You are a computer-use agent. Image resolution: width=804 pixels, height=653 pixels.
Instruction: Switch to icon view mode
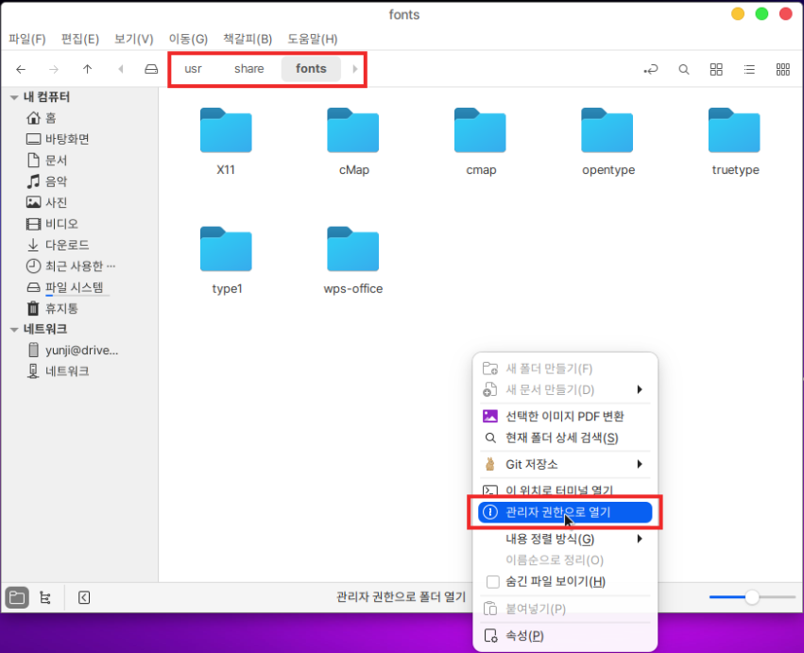click(x=716, y=69)
